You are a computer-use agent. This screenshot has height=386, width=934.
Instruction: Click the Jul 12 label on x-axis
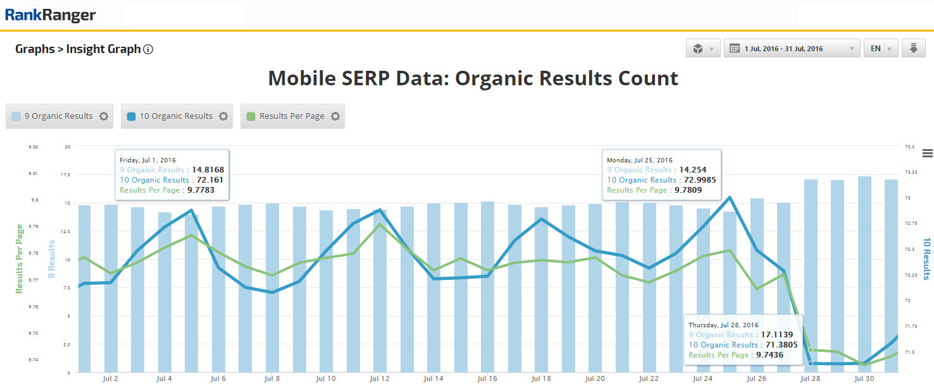pos(380,379)
